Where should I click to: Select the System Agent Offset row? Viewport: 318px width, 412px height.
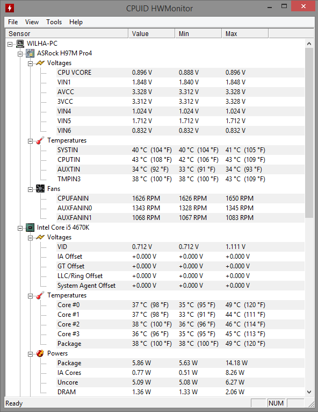point(180,286)
